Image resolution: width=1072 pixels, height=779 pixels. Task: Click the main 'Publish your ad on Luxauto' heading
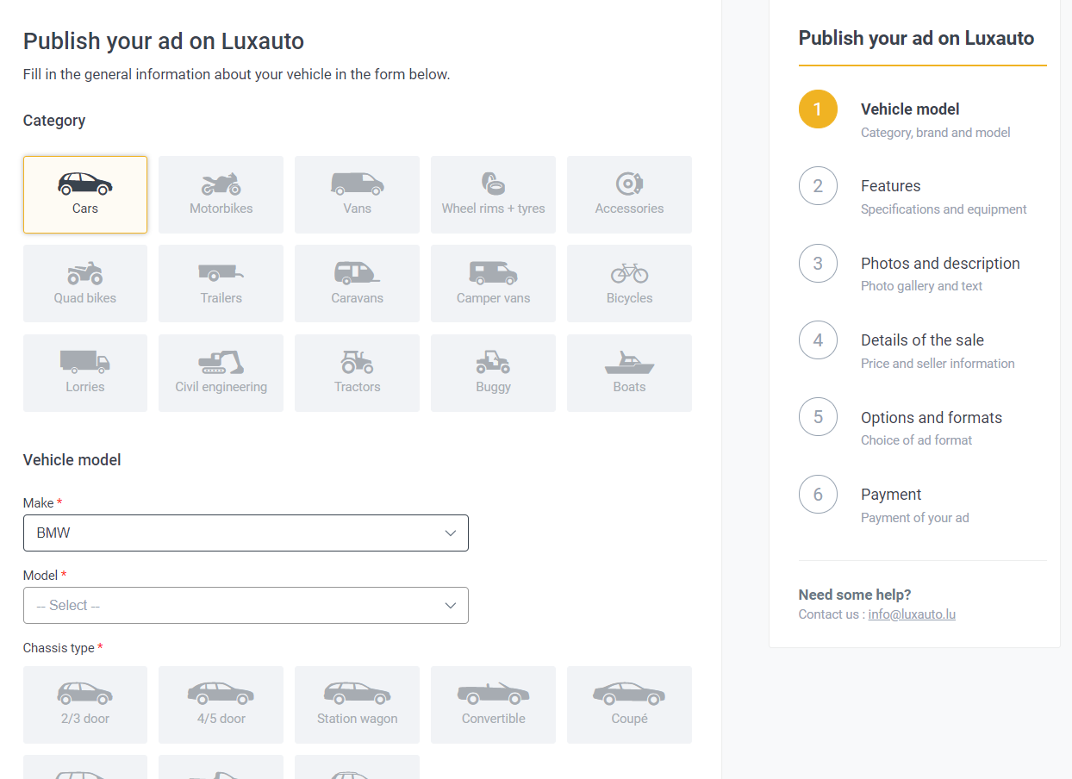(164, 41)
